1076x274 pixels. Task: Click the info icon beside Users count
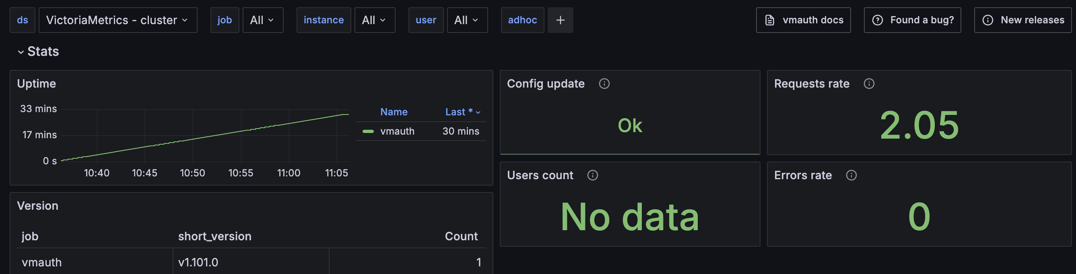pos(592,175)
